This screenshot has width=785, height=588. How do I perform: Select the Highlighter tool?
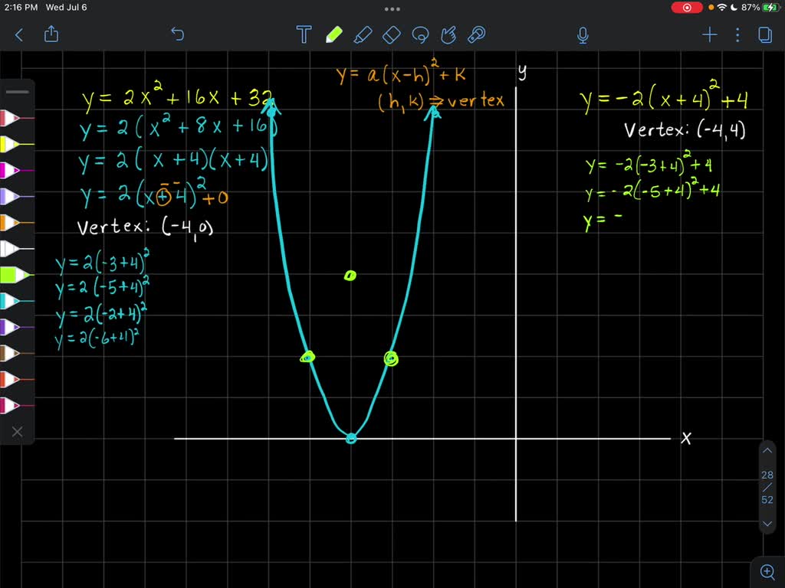[363, 34]
